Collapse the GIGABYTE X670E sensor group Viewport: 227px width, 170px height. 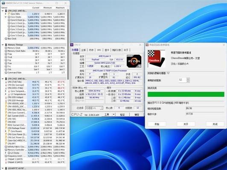[3, 168]
